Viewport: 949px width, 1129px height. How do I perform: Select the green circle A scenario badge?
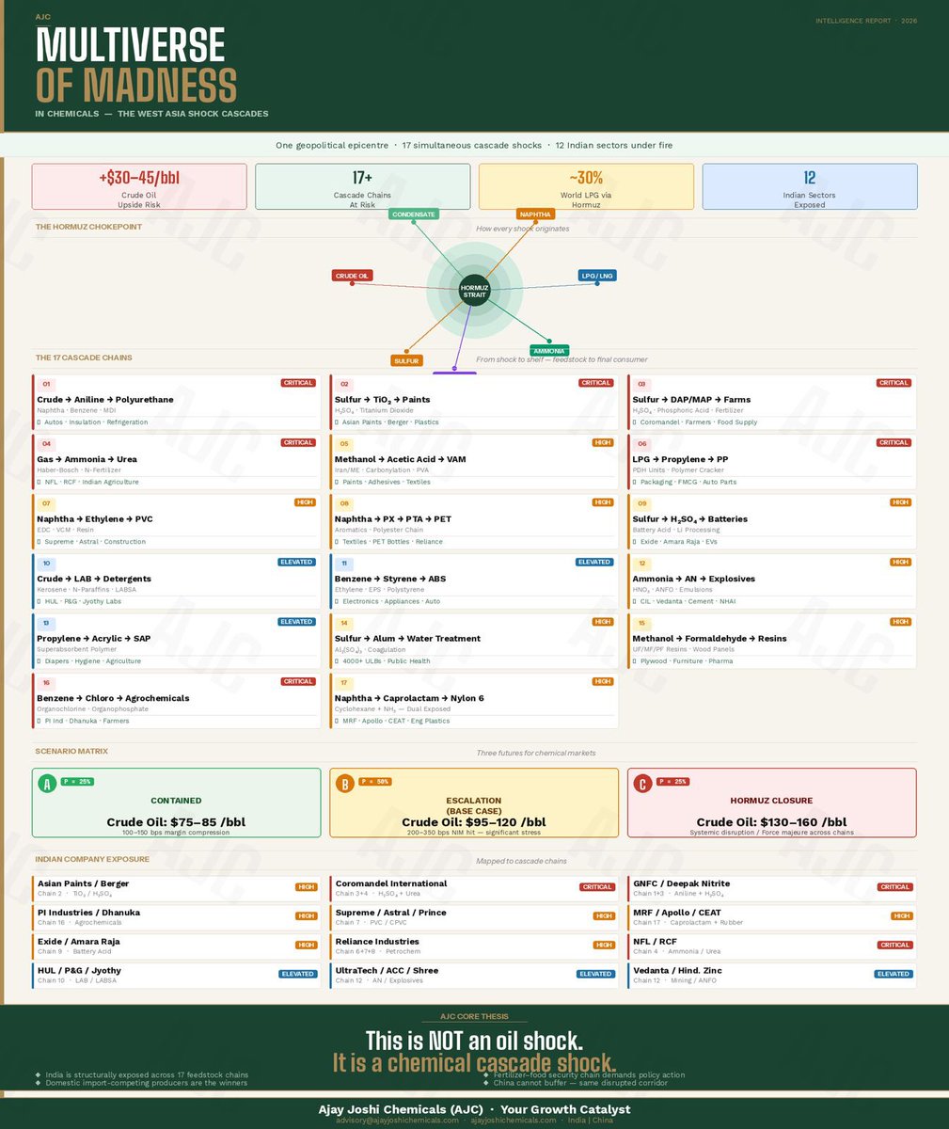click(47, 783)
